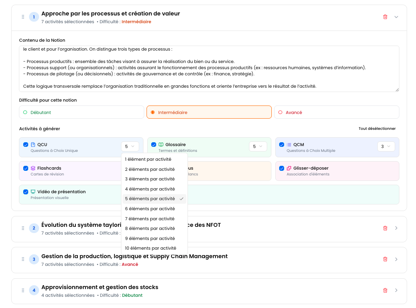Grab the drag handle of notion 1
This screenshot has height=308, width=416.
pos(23,17)
